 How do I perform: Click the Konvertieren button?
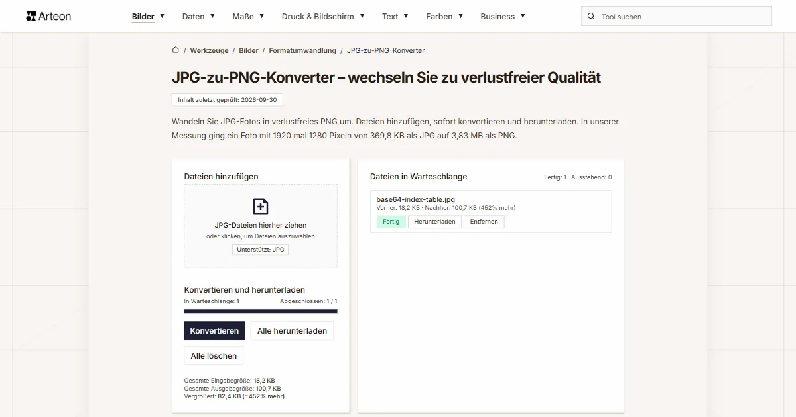click(214, 330)
